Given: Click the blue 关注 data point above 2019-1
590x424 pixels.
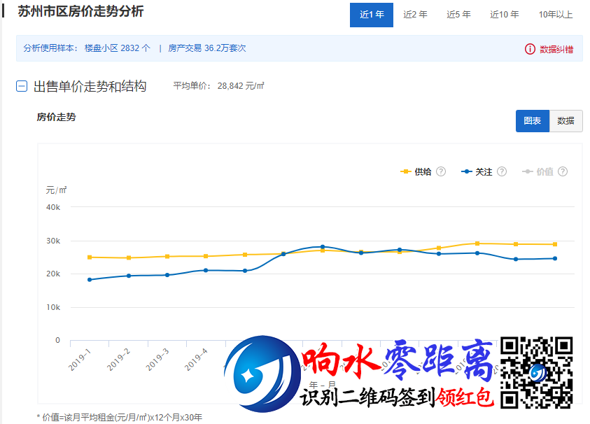Looking at the screenshot, I should point(90,280).
